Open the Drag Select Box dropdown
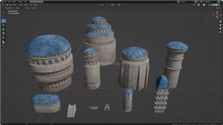This screenshot has width=223, height=125. tap(35, 8)
